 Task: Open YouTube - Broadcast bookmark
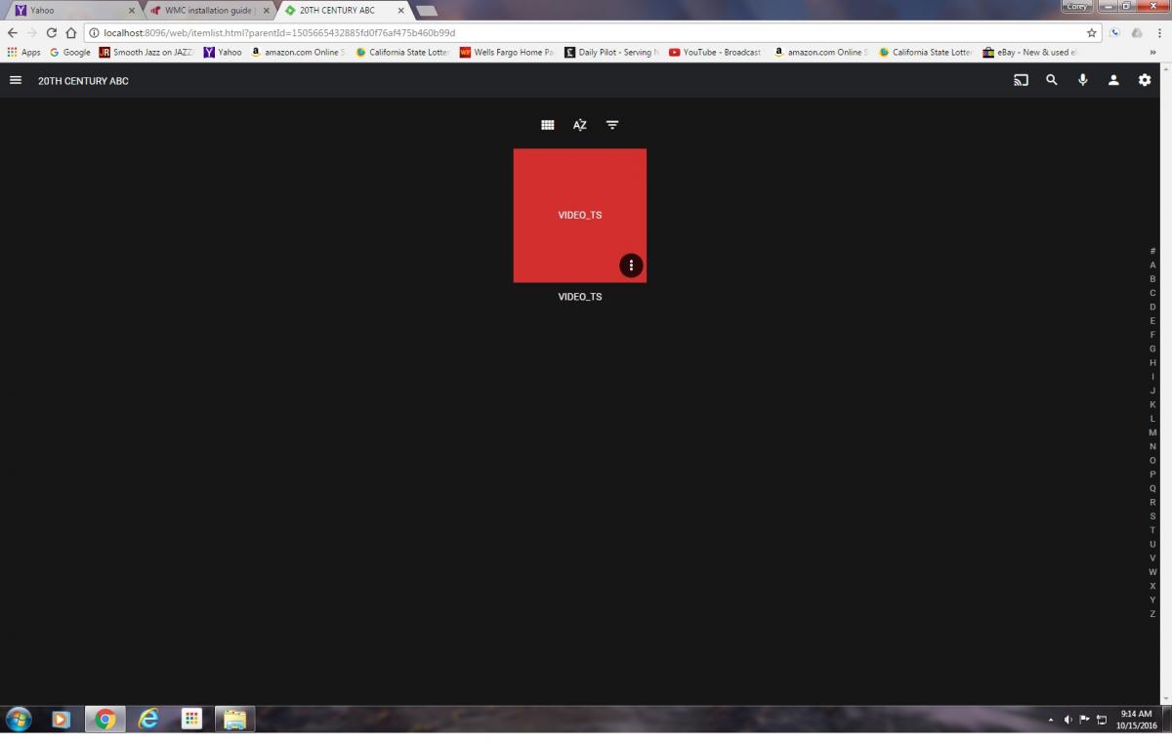coord(716,53)
